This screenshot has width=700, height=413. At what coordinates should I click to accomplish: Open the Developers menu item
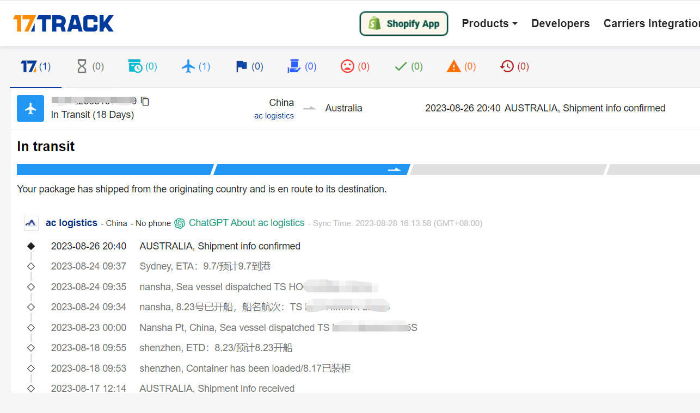pyautogui.click(x=560, y=23)
